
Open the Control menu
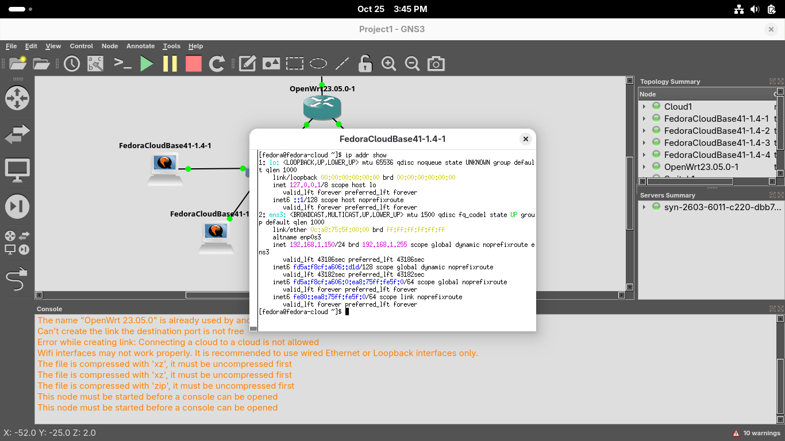point(81,46)
